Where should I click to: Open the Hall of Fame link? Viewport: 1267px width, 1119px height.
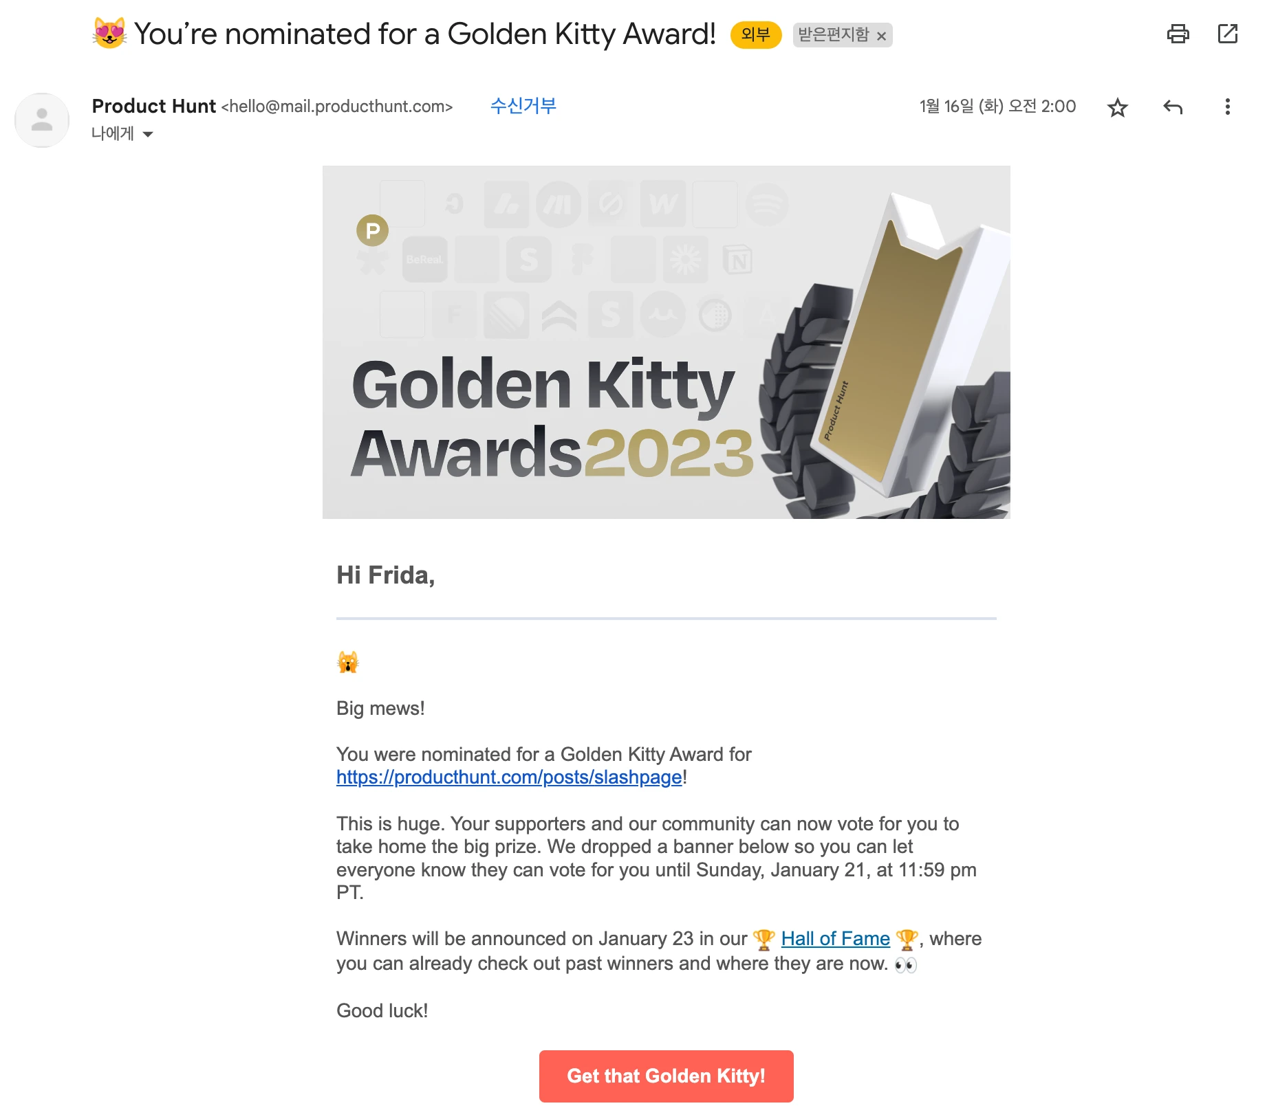pos(835,939)
